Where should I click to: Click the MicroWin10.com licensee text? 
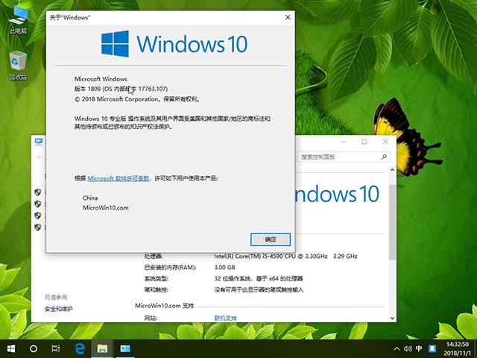click(x=106, y=208)
